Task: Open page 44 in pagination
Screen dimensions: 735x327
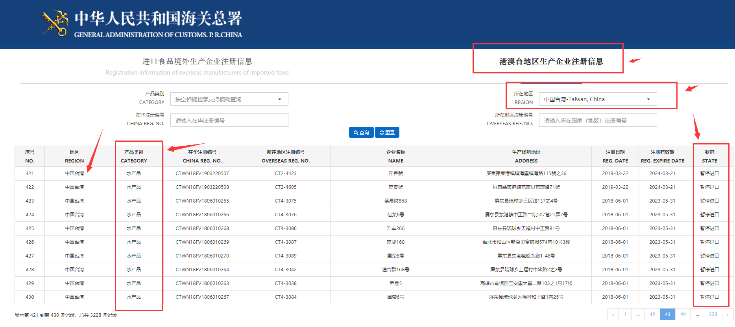Action: tap(683, 314)
